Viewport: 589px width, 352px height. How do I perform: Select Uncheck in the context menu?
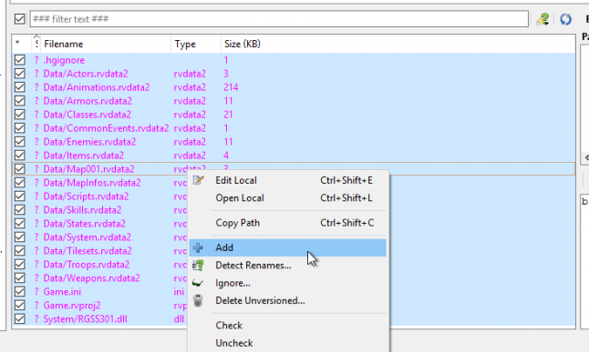point(287,343)
